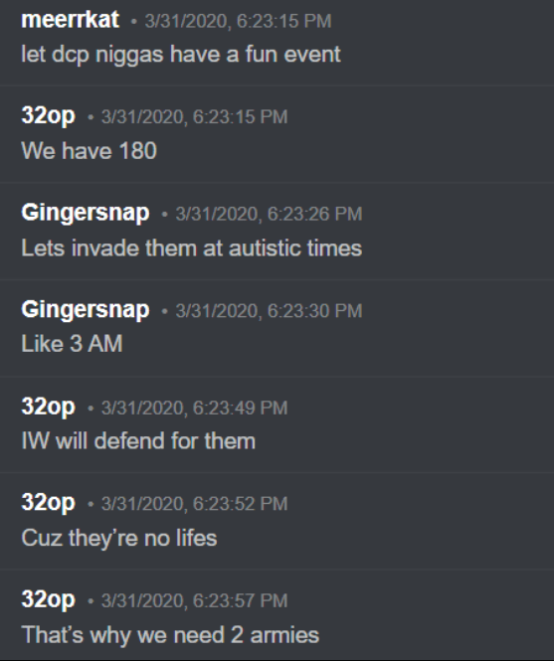Screen dimensions: 554x661
Task: Click the 6:23:52 PM timestamp
Action: point(195,504)
